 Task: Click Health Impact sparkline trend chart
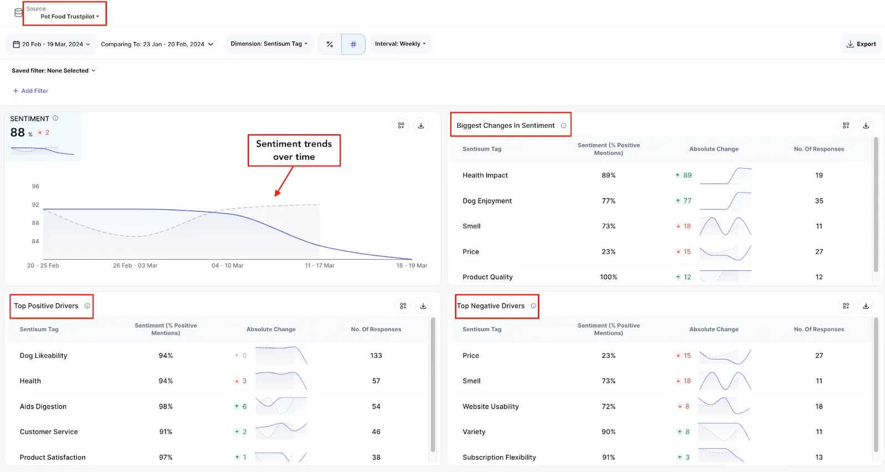726,175
